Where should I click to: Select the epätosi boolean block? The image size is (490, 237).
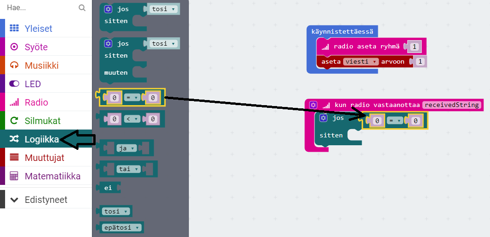(120, 228)
